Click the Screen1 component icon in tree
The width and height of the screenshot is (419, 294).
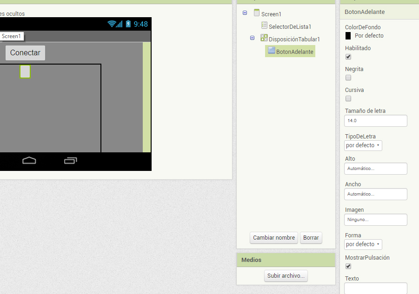pyautogui.click(x=257, y=13)
